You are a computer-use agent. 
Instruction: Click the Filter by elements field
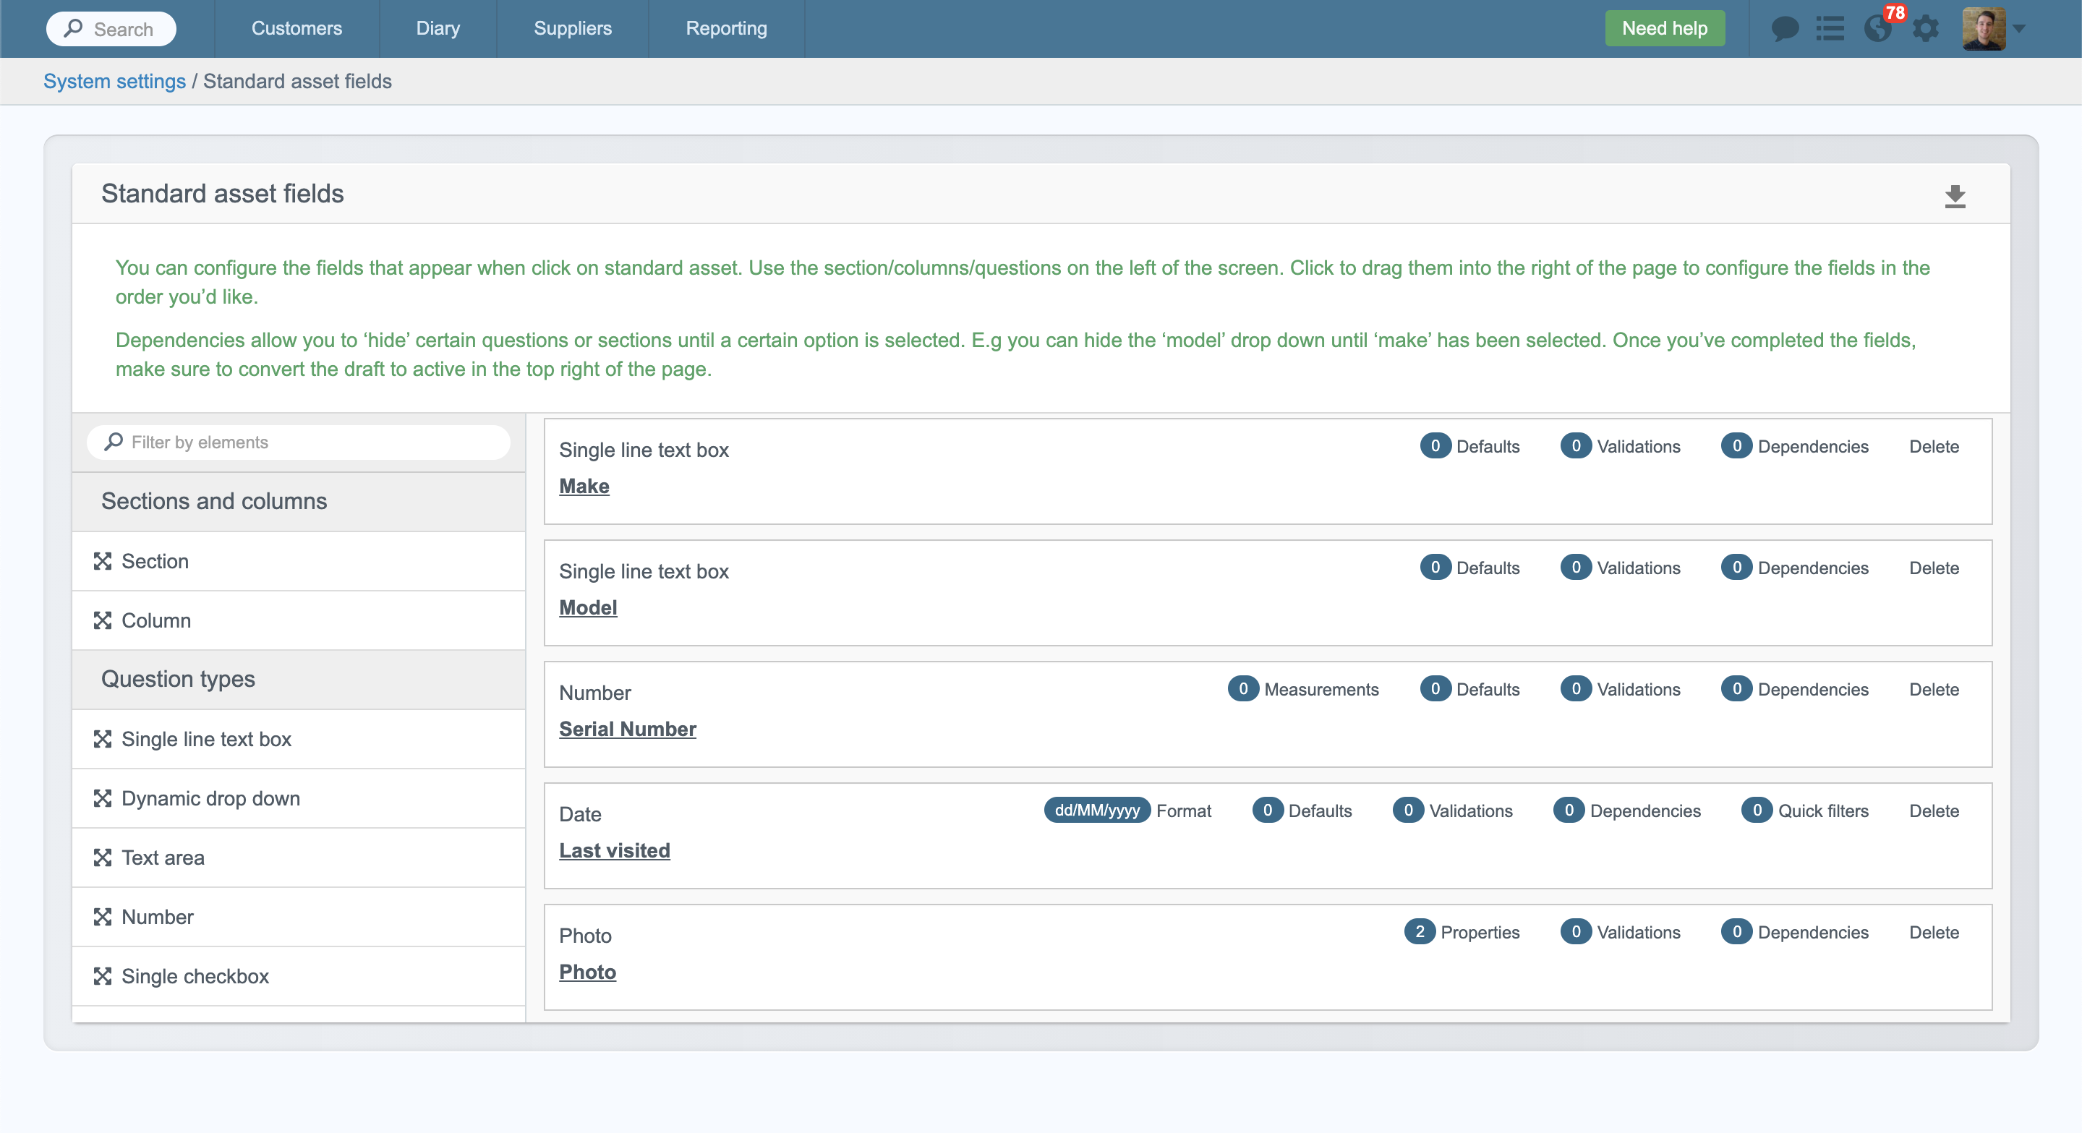tap(299, 442)
